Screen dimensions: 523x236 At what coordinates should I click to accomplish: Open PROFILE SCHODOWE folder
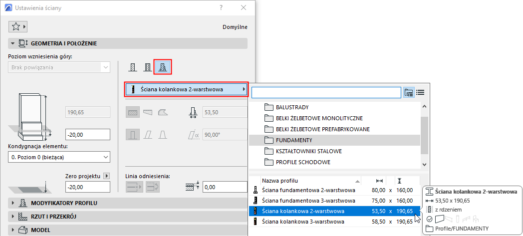coord(334,162)
